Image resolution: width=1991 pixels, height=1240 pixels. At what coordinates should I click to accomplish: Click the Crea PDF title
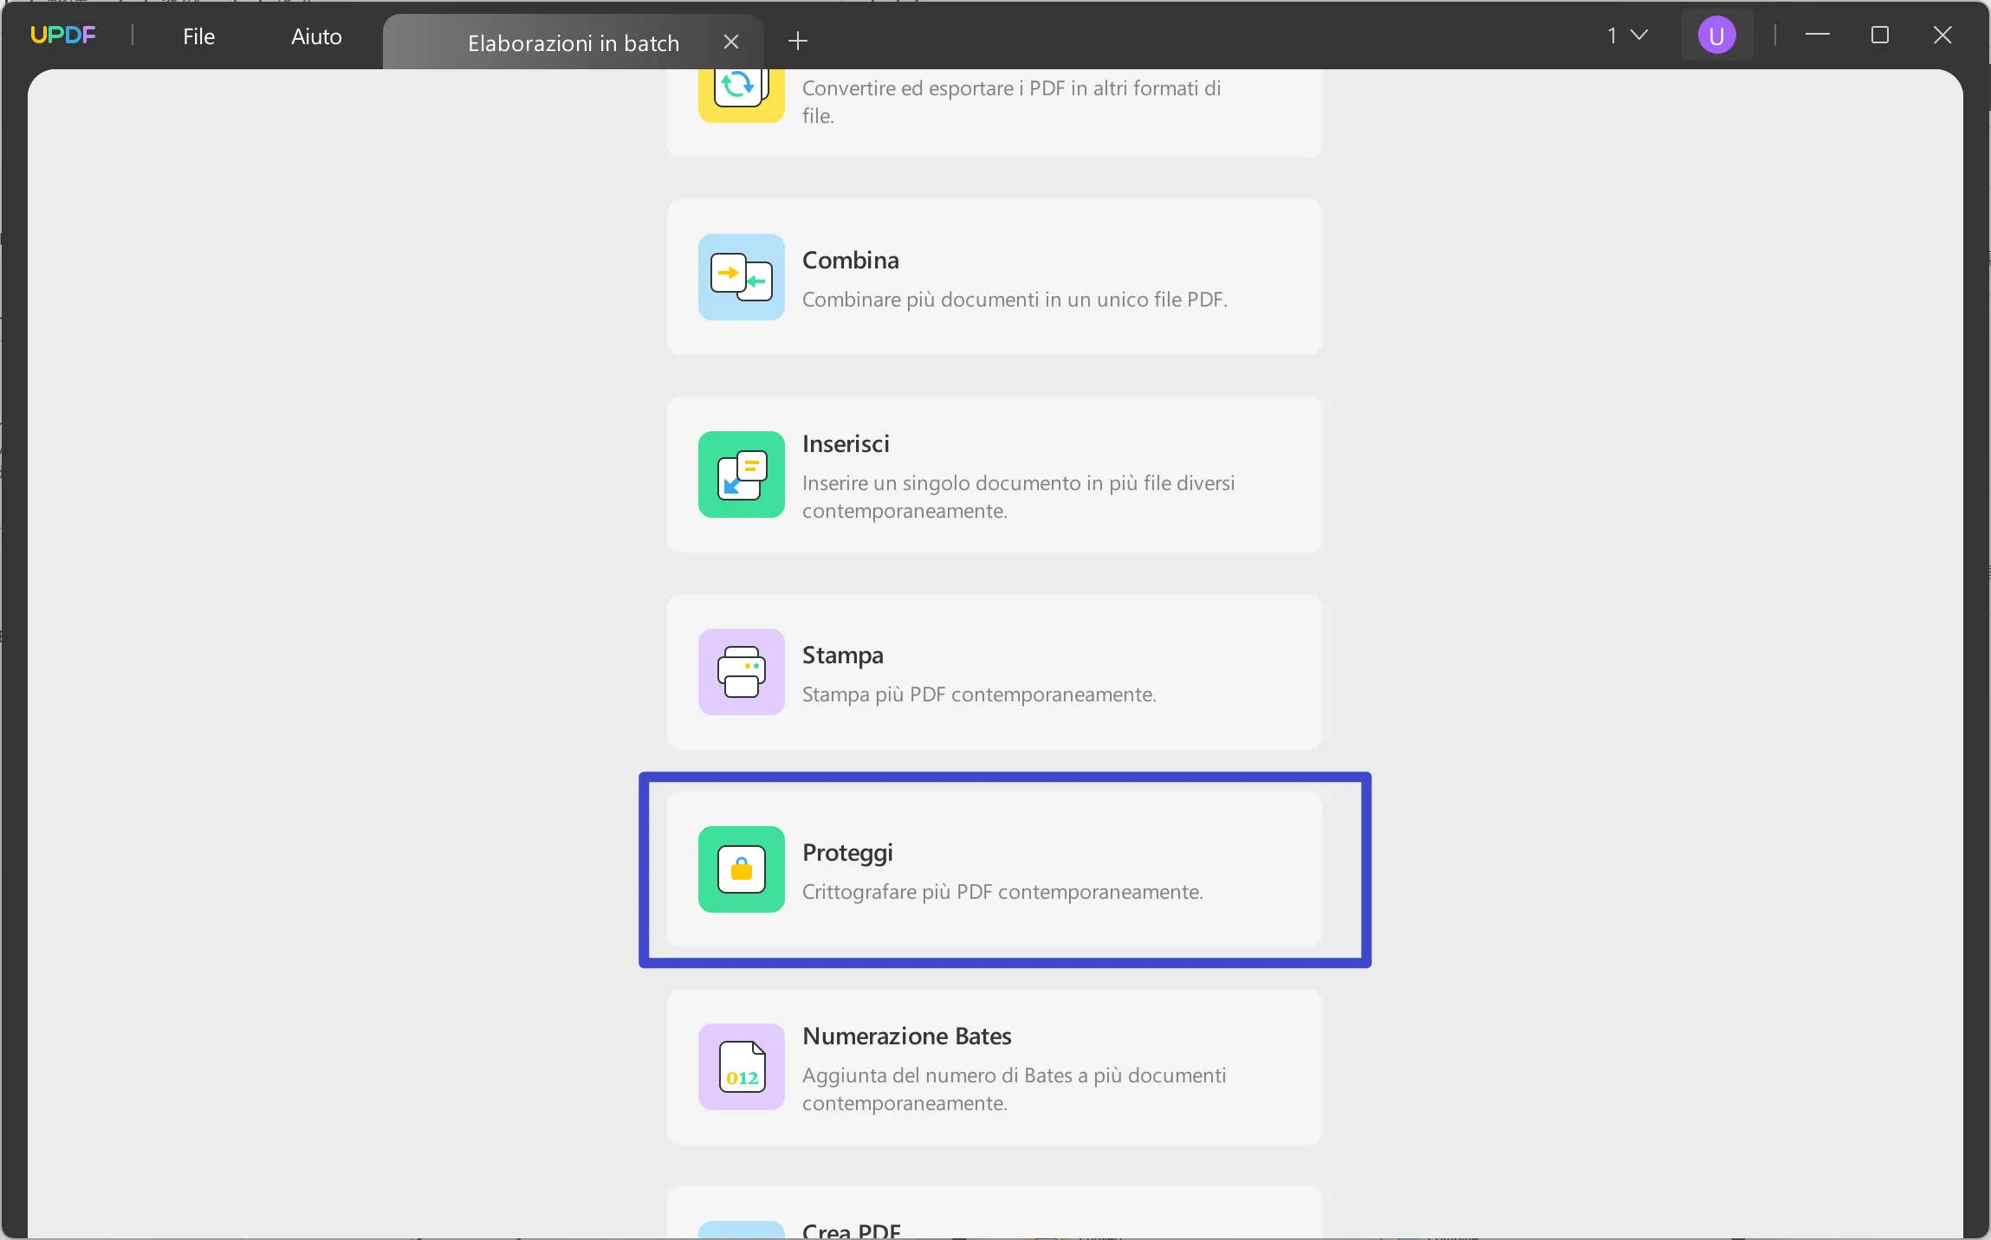point(852,1230)
